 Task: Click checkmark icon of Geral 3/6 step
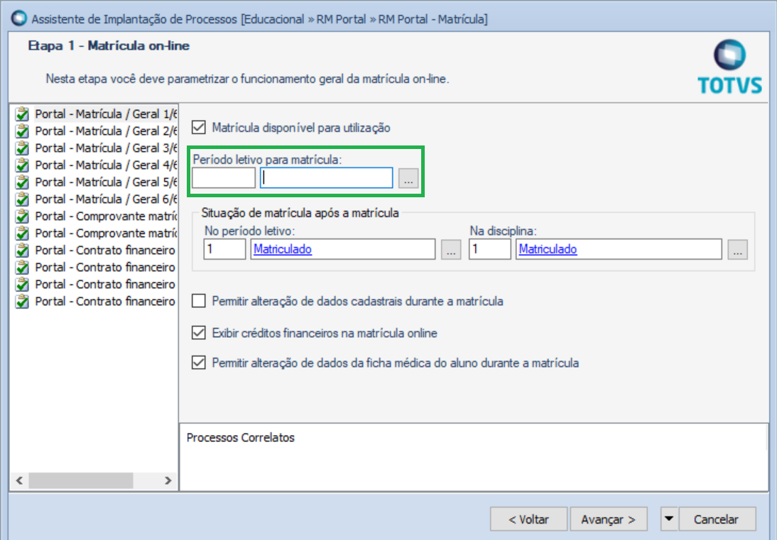click(22, 148)
